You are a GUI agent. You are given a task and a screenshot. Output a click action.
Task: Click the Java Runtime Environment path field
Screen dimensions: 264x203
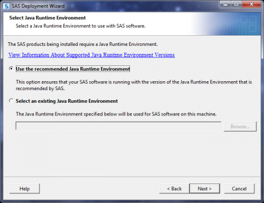(118, 126)
